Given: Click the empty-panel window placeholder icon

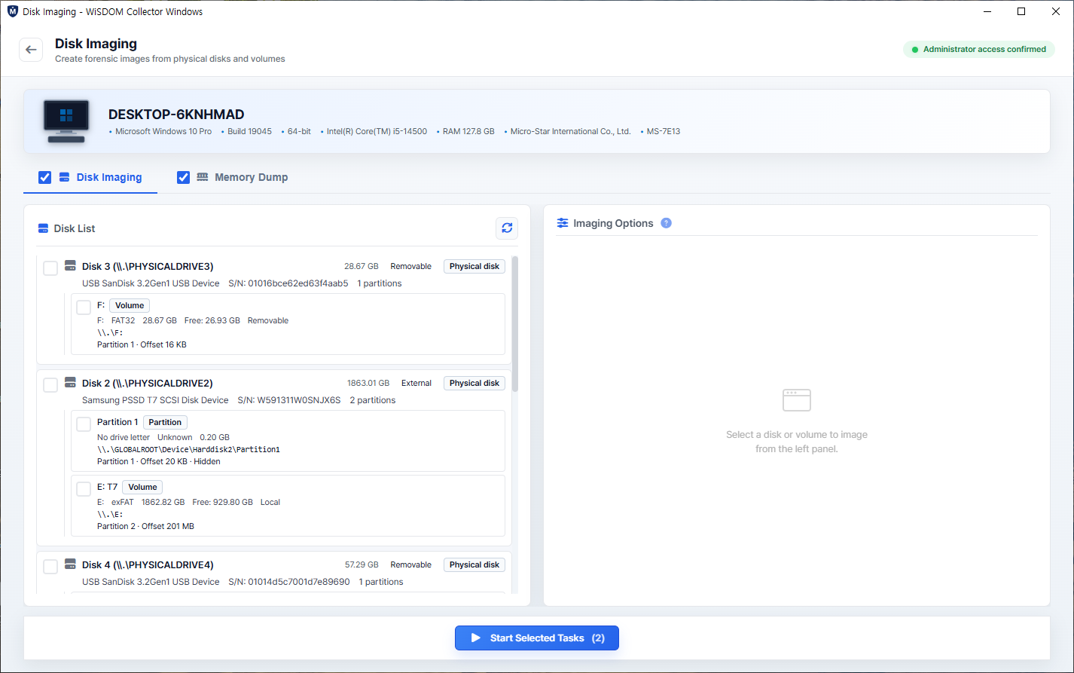Looking at the screenshot, I should (x=797, y=400).
